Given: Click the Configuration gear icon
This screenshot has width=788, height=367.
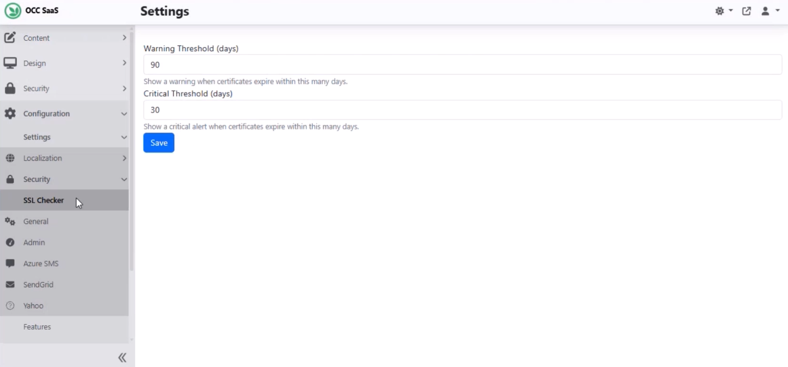Looking at the screenshot, I should point(10,113).
